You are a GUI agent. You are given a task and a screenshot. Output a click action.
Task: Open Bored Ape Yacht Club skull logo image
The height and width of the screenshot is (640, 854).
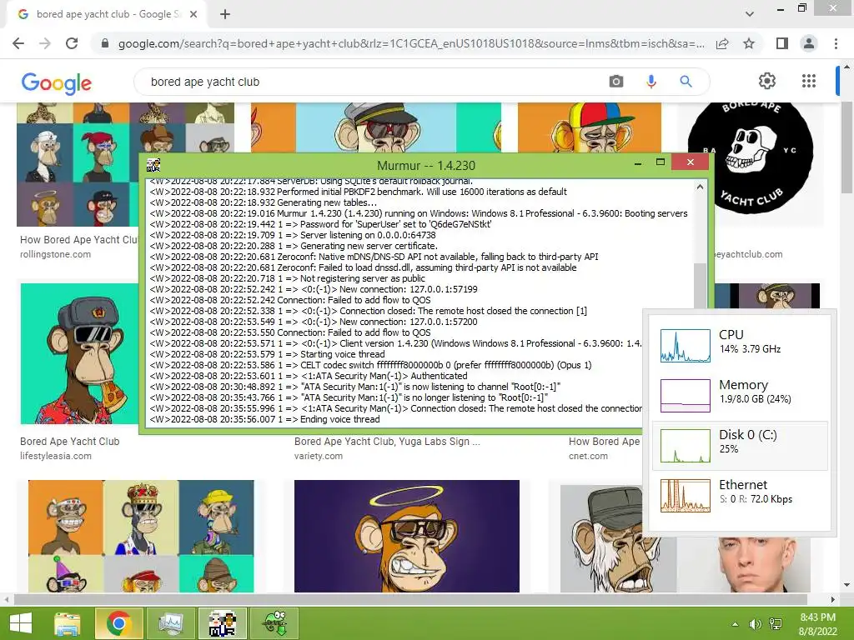[x=751, y=157]
